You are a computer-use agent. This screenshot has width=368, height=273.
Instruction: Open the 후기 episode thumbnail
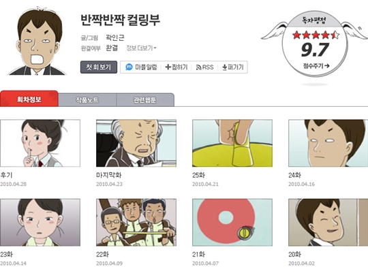coord(40,143)
